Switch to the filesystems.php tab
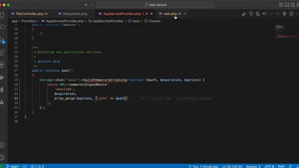299x168 pixels. coord(75,14)
